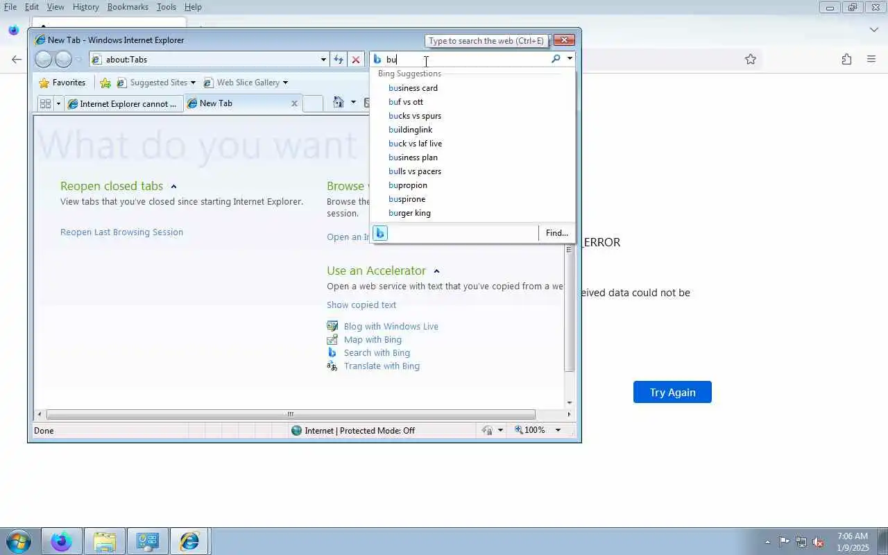888x555 pixels.
Task: Open Firefox hamburger application menu
Action: coord(871,60)
